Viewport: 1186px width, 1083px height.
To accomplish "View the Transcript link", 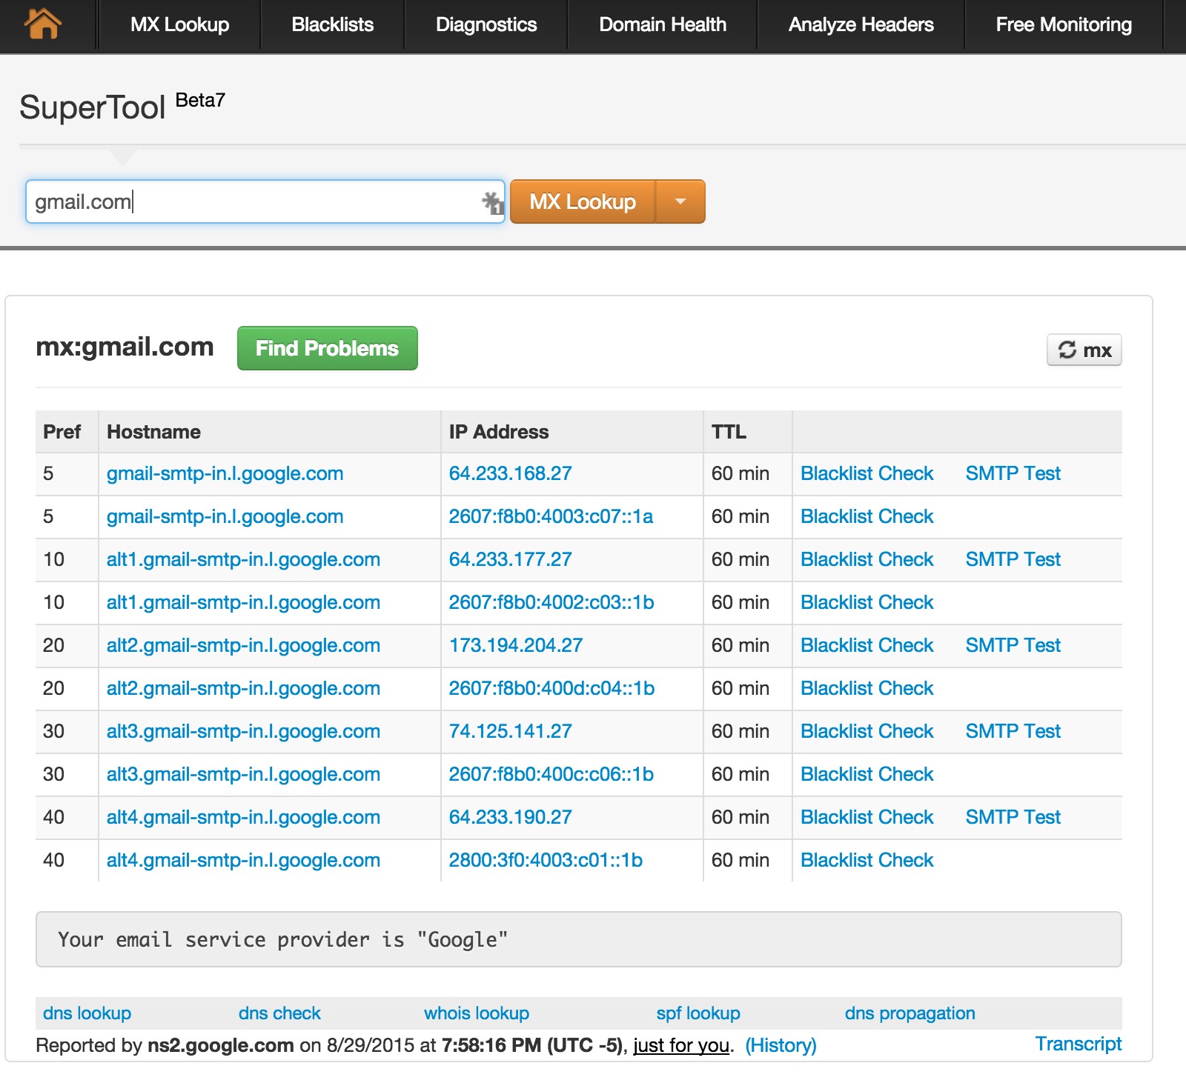I will point(1078,1044).
